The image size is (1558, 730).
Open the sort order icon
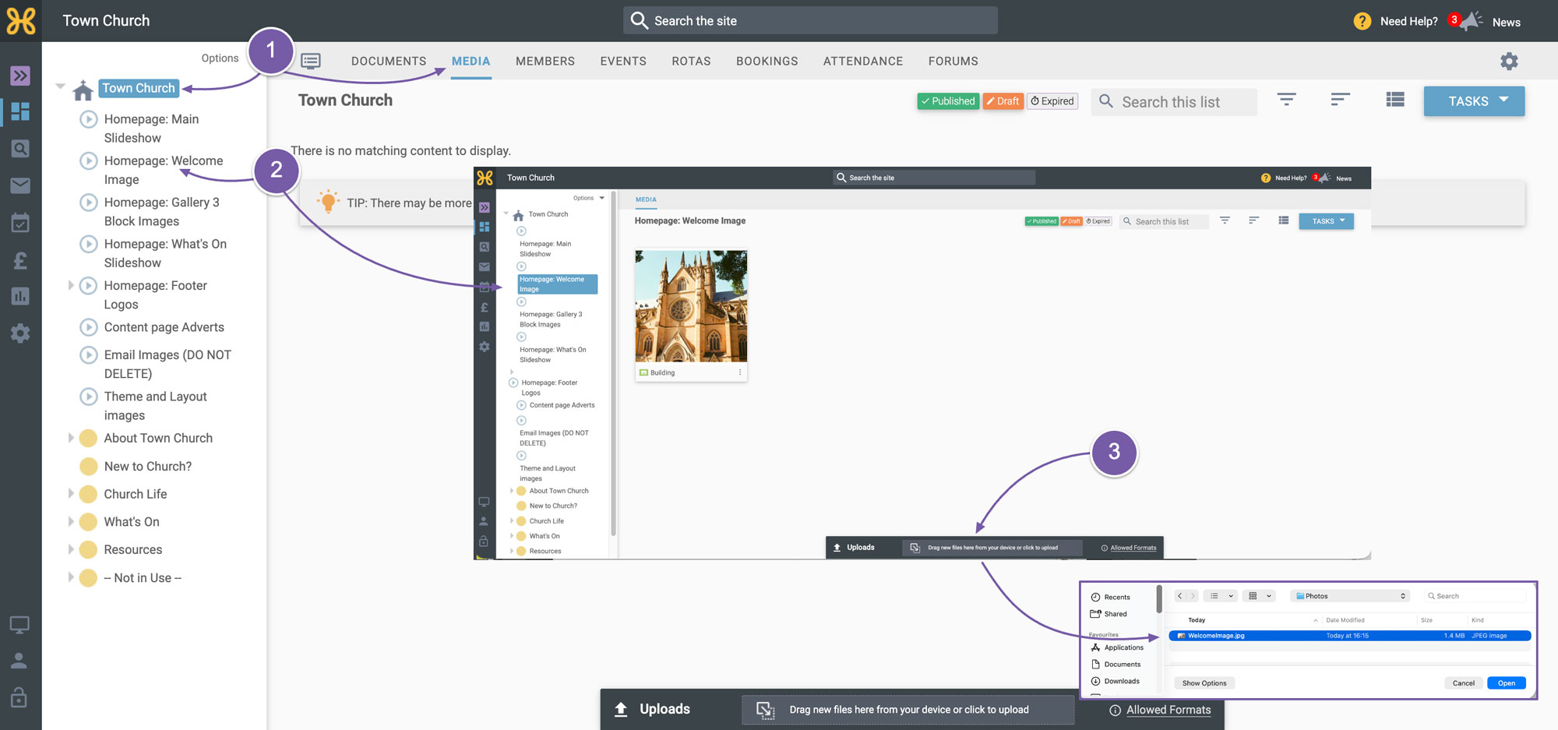[x=1340, y=100]
